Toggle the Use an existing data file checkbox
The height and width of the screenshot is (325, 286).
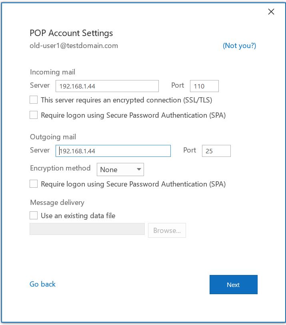(x=34, y=216)
